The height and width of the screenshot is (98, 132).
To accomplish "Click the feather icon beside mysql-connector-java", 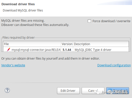I will click(9, 50).
